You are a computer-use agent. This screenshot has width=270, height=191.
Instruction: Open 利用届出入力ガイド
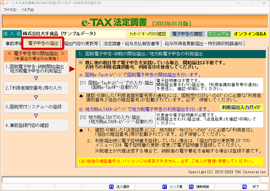coord(241,107)
